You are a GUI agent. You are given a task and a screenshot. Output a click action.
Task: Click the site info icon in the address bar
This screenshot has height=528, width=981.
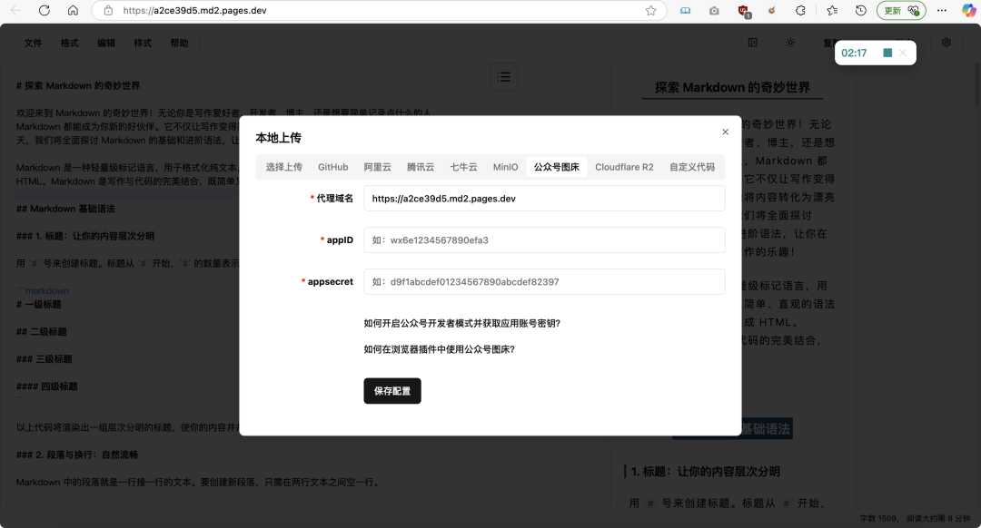(x=108, y=10)
